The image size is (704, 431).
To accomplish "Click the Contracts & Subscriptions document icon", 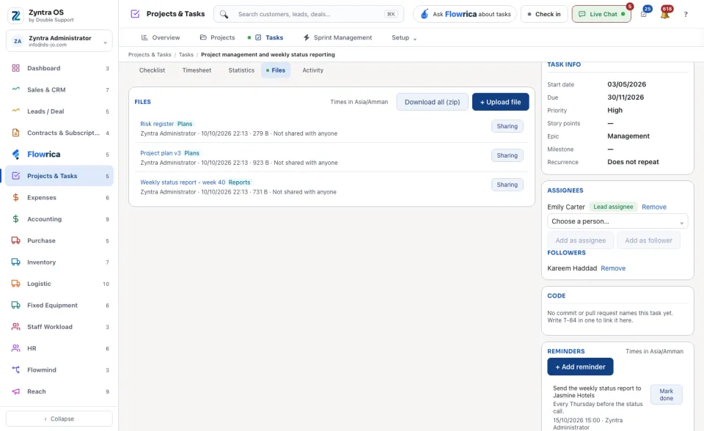I will tap(15, 133).
